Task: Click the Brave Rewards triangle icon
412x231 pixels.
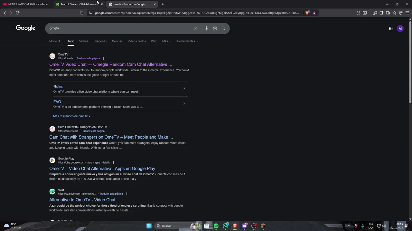Action: [x=314, y=13]
